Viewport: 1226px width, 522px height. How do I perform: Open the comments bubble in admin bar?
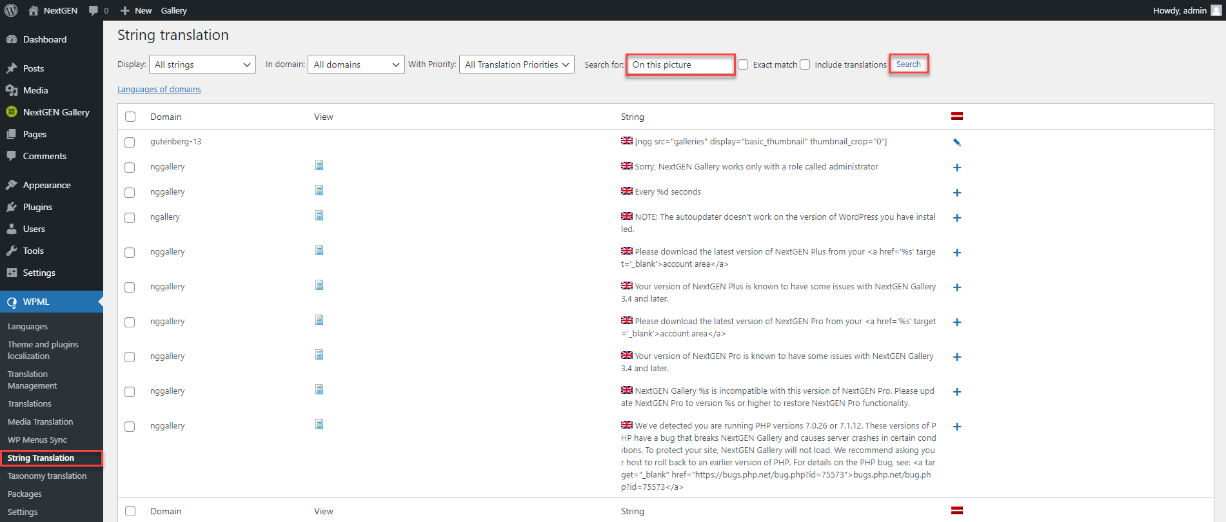pos(98,10)
